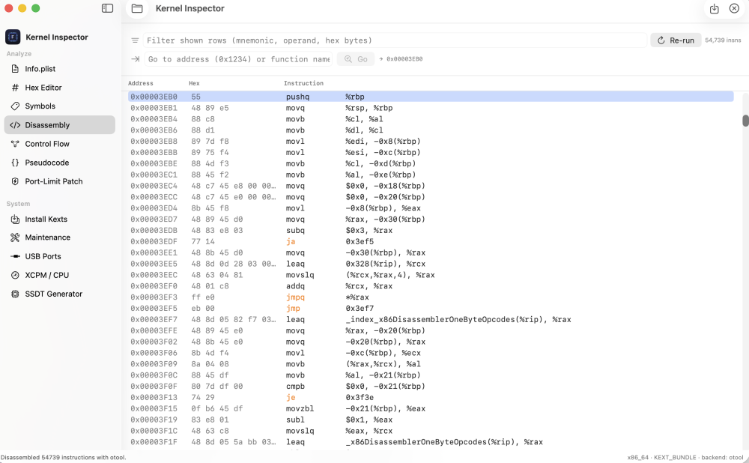Click the export download icon
Viewport: 749px width, 463px height.
tap(714, 8)
